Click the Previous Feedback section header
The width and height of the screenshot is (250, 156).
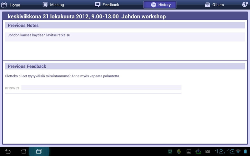coord(125,66)
